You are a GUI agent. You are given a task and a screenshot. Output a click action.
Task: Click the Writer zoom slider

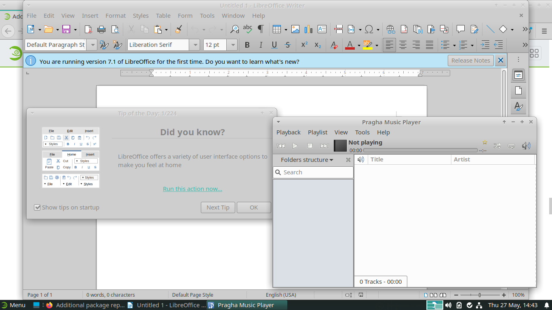[480, 295]
